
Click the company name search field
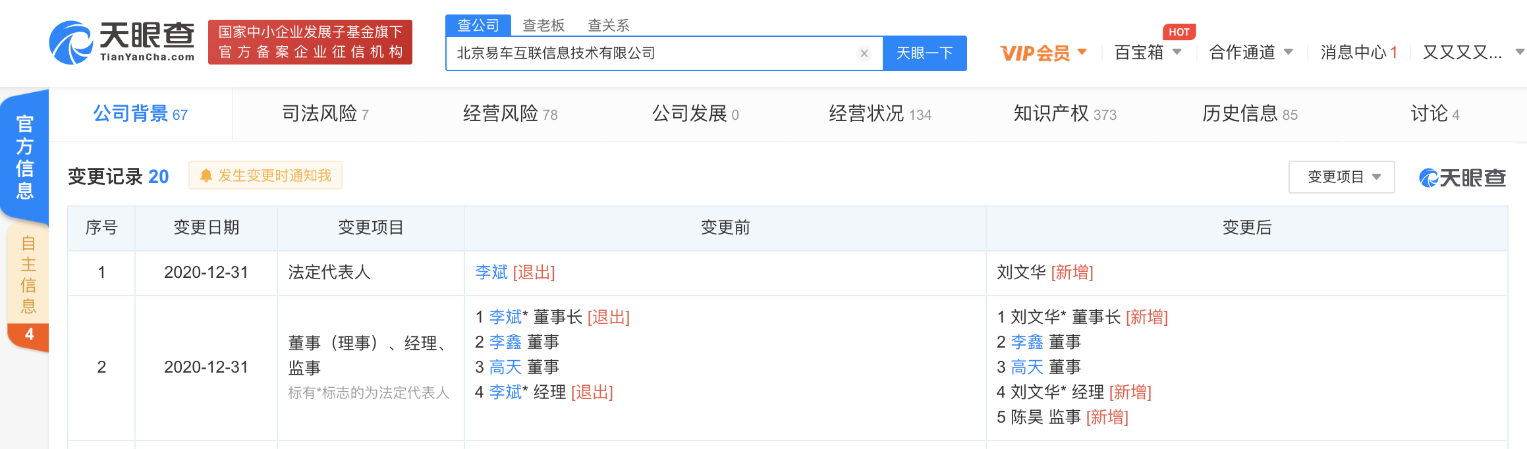tap(652, 53)
